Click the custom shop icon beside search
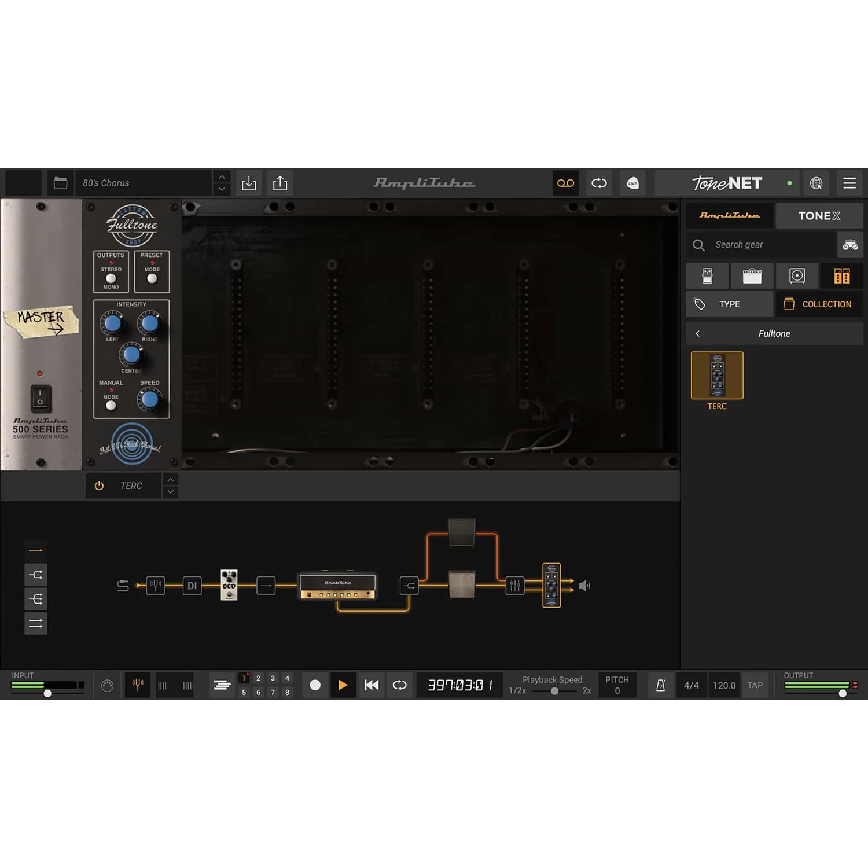The image size is (868, 868). (850, 245)
